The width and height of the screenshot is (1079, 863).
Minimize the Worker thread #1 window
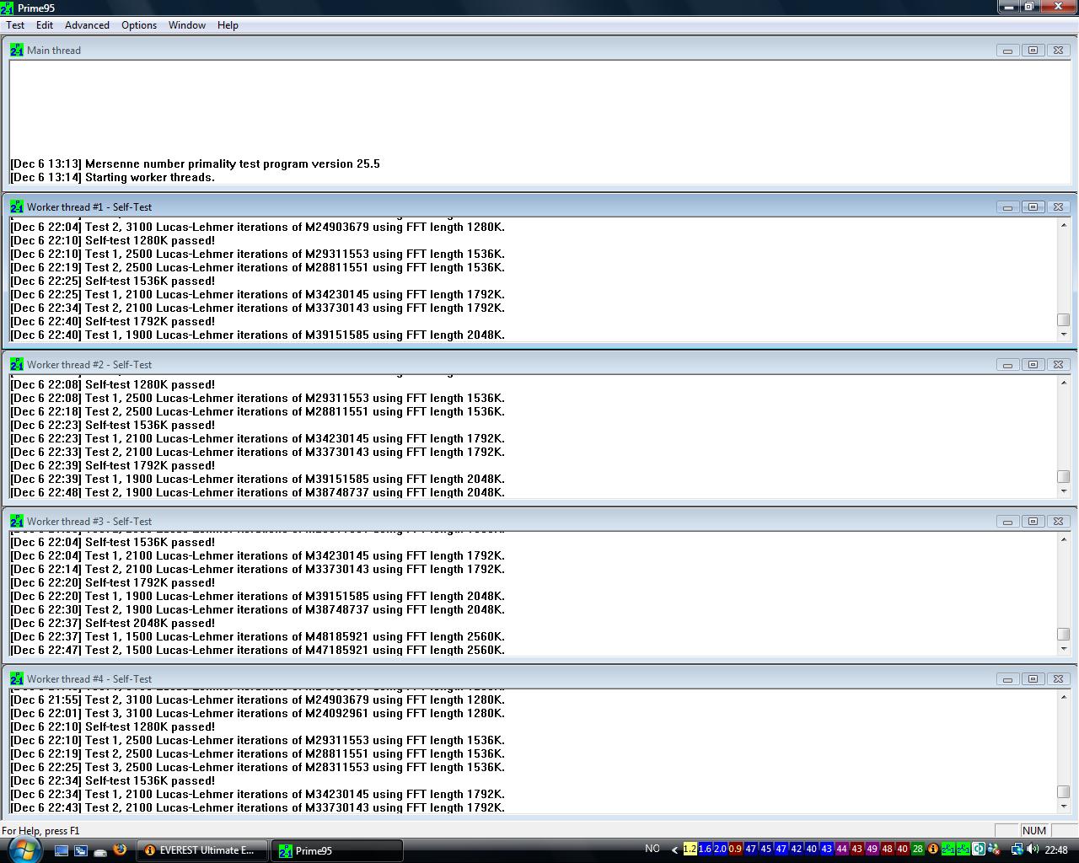1007,207
